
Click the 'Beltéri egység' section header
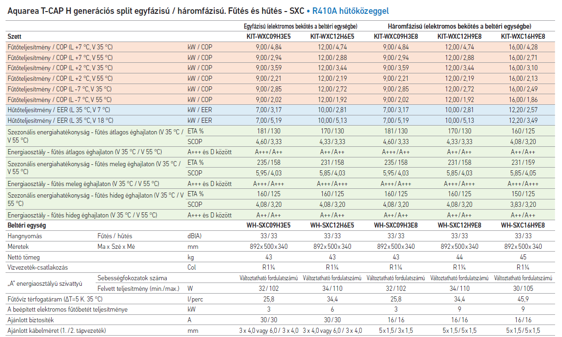pyautogui.click(x=27, y=225)
